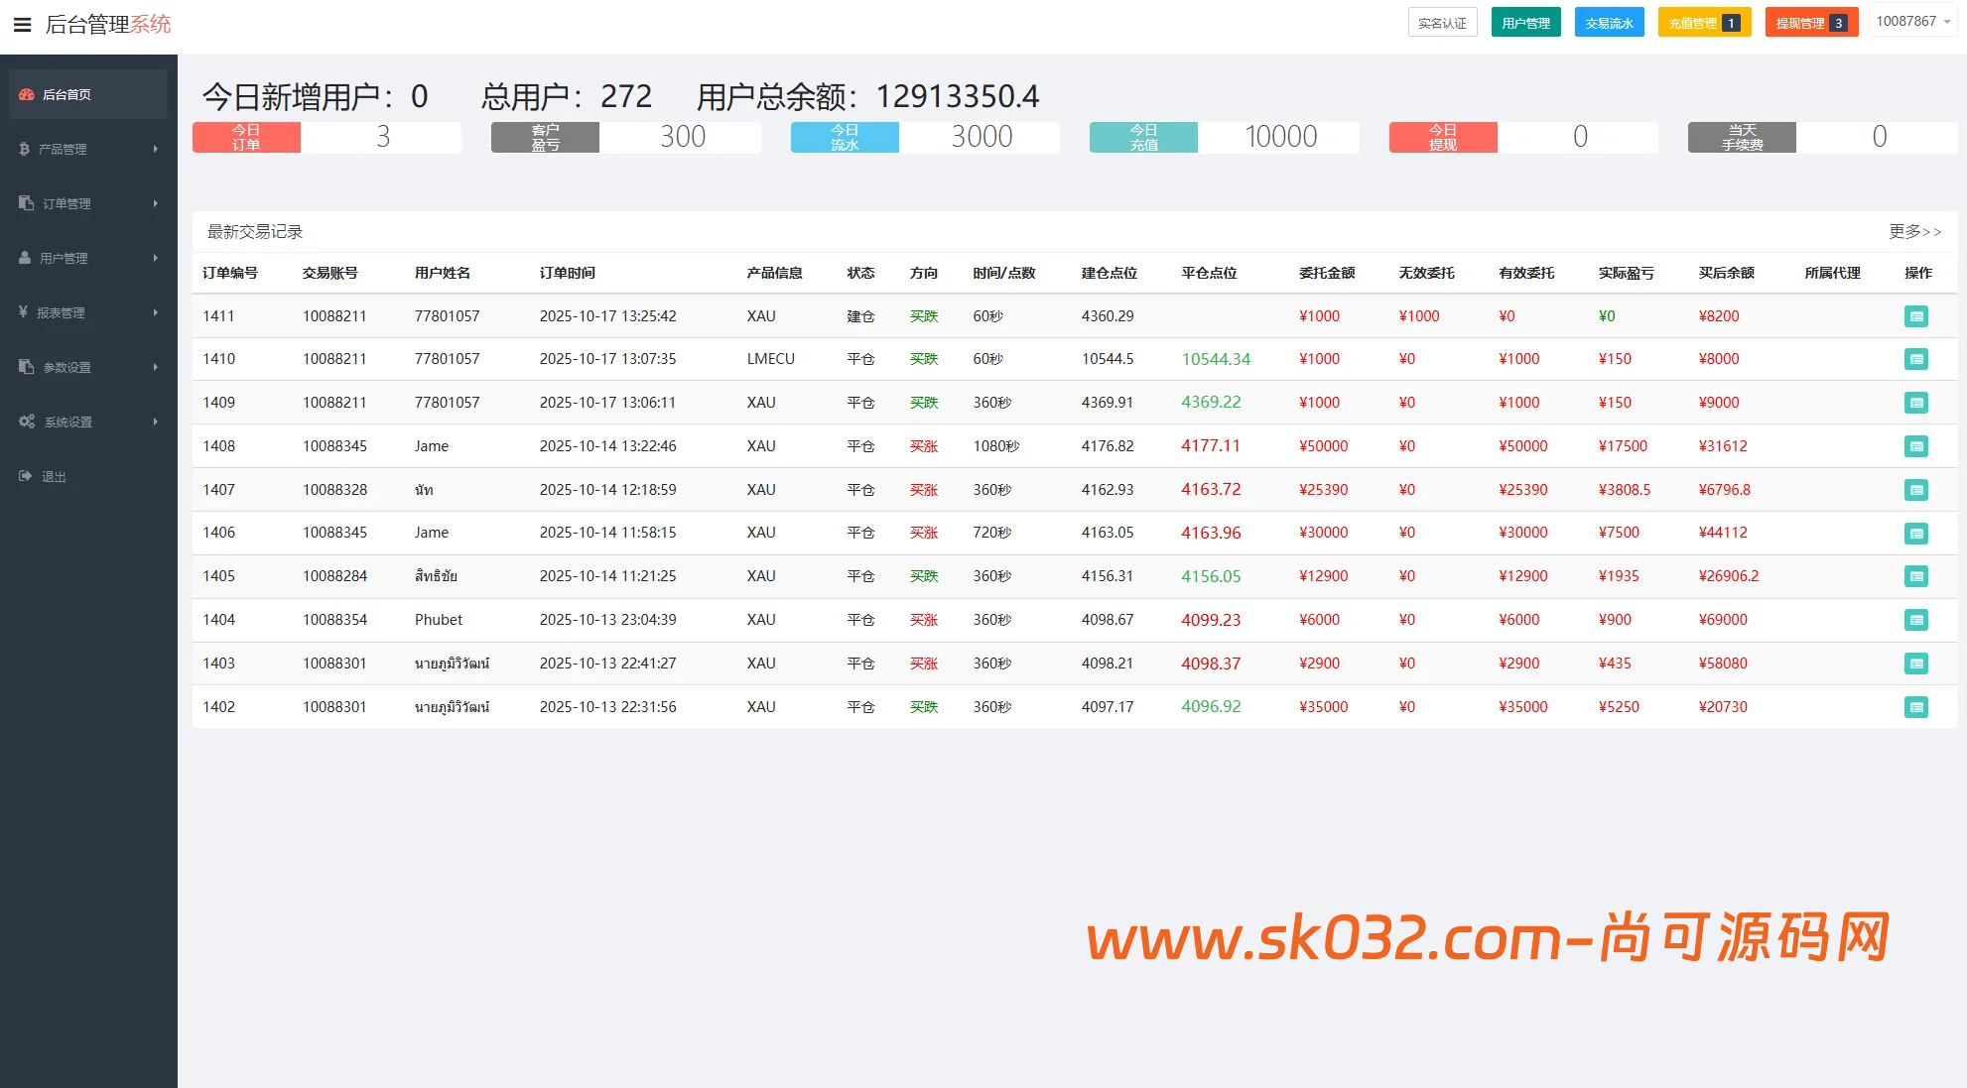1967x1088 pixels.
Task: Select the 报表管理 reports icon
Action: coord(24,312)
